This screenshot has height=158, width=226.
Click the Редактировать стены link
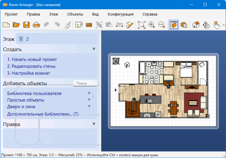coord(31,66)
